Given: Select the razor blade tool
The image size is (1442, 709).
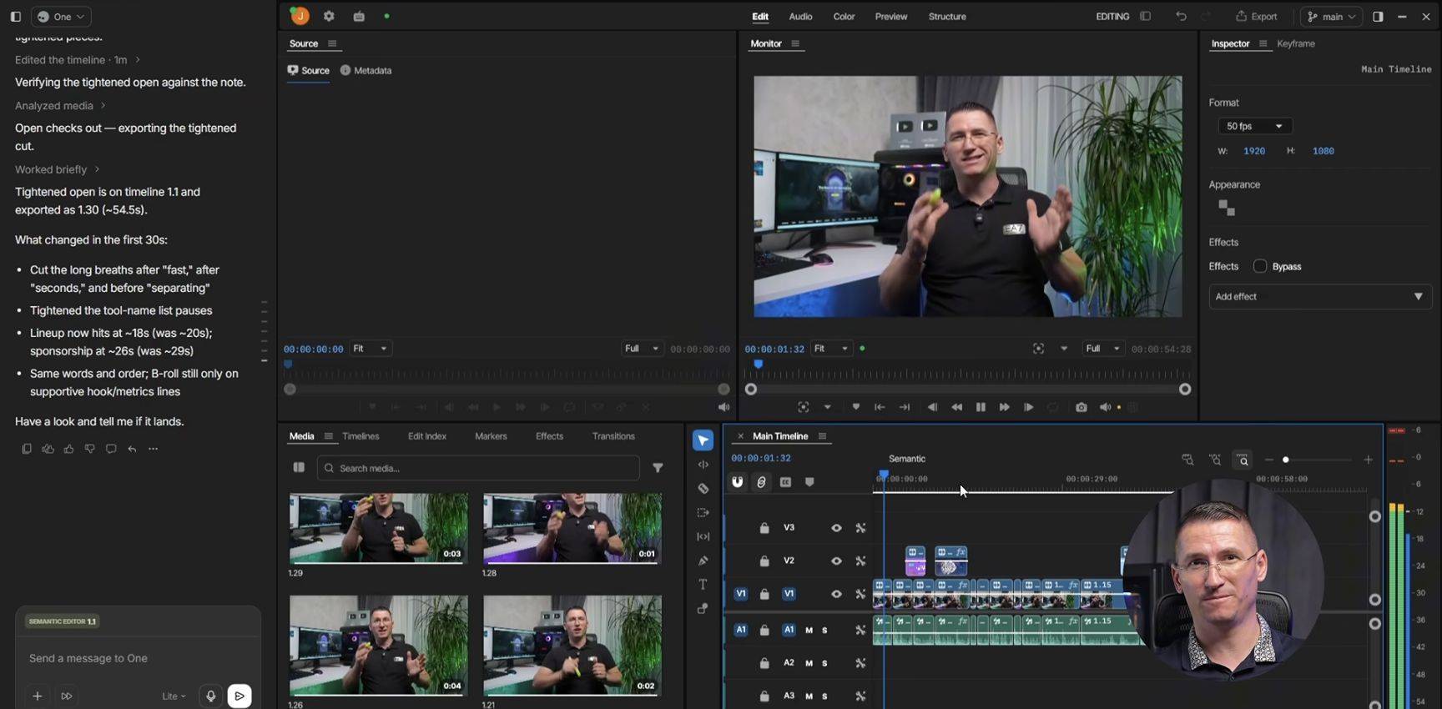Looking at the screenshot, I should [703, 489].
